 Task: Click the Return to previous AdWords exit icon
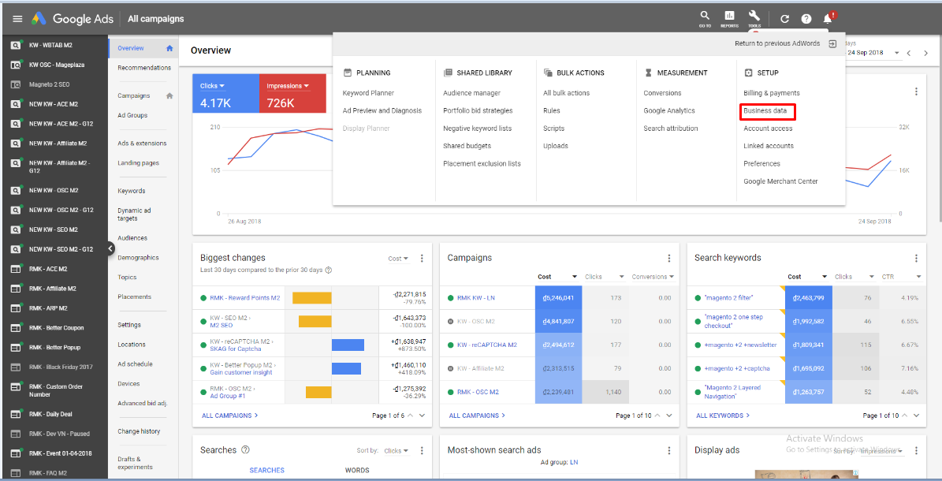[x=832, y=44]
